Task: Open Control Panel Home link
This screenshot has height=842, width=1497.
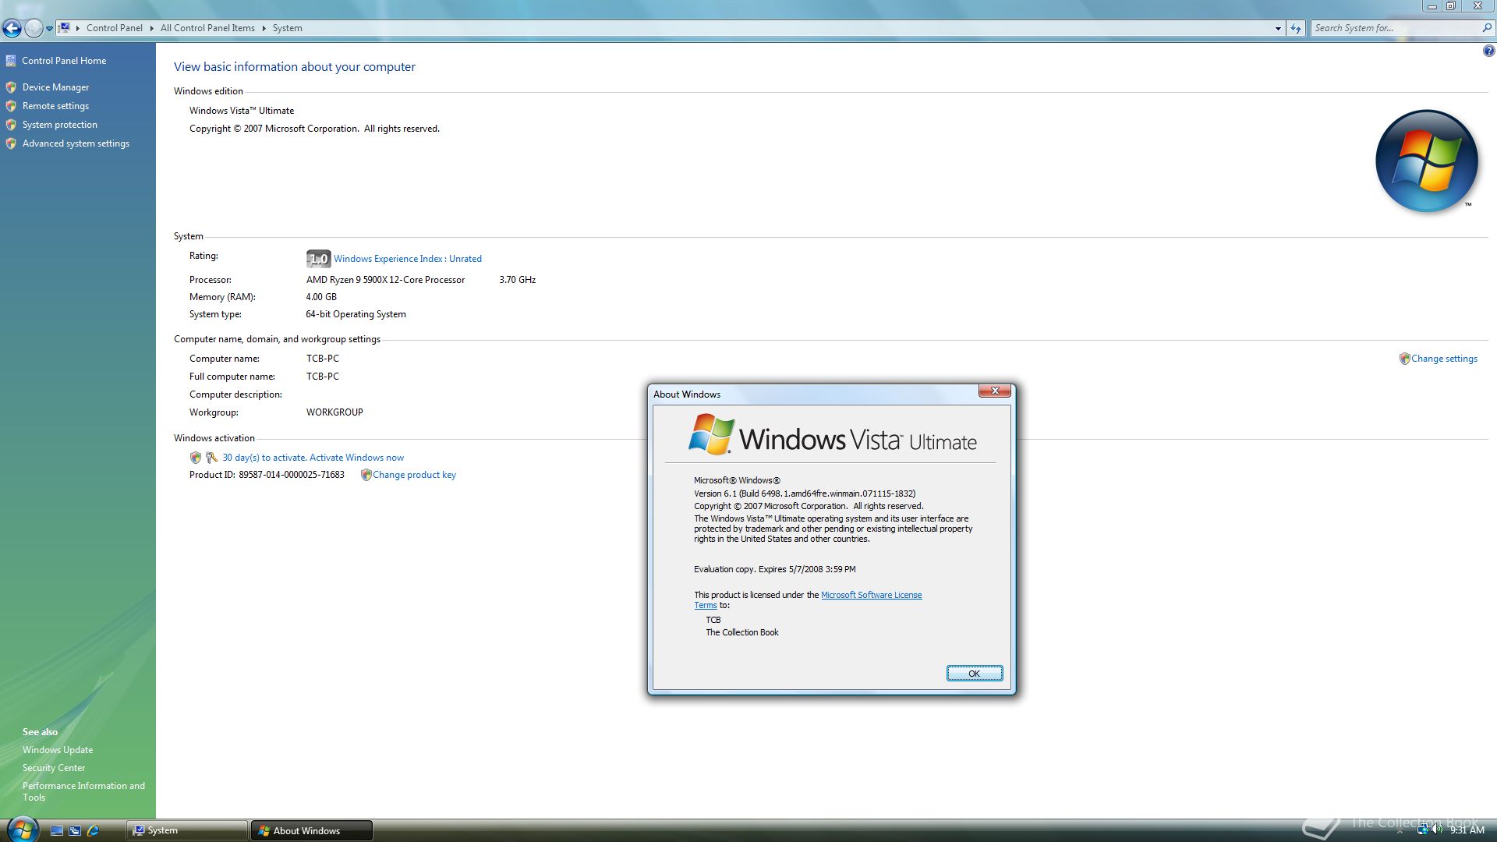Action: (x=64, y=61)
